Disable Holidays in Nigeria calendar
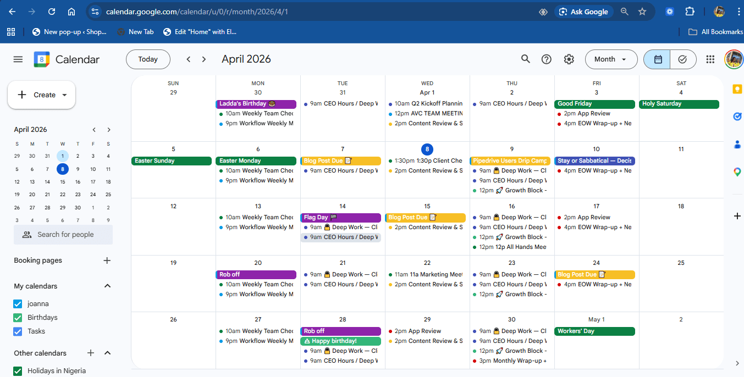This screenshot has height=377, width=744. point(18,371)
